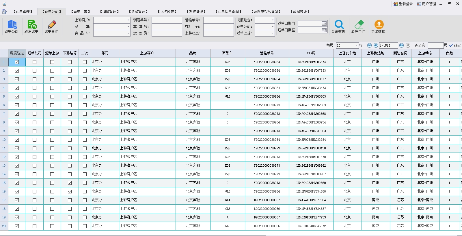Click the VIN码 filter input
The width and height of the screenshot is (462, 236).
[x=219, y=26]
